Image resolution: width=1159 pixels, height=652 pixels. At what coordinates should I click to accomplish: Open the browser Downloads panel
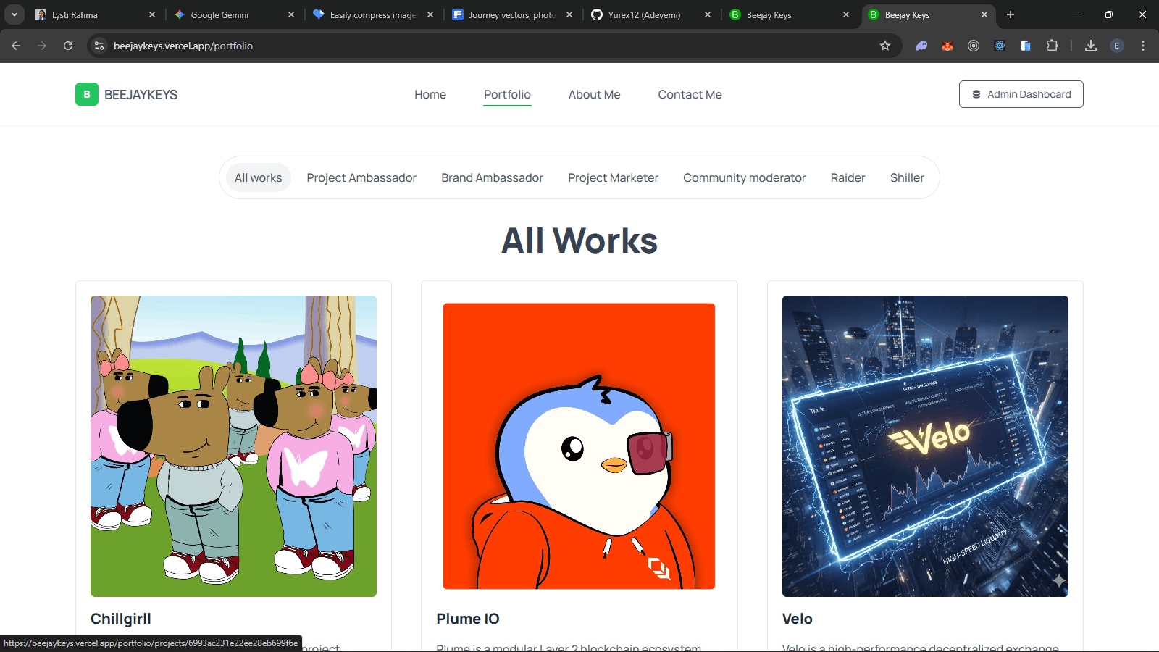coord(1091,46)
